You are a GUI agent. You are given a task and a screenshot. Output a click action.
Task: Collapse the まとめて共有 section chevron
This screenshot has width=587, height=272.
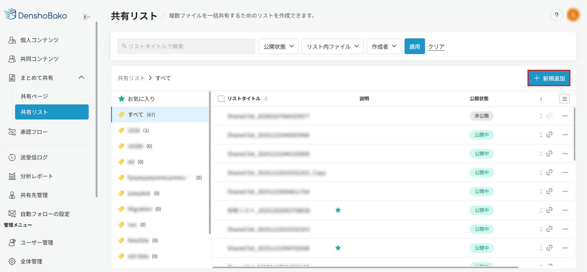coord(81,77)
